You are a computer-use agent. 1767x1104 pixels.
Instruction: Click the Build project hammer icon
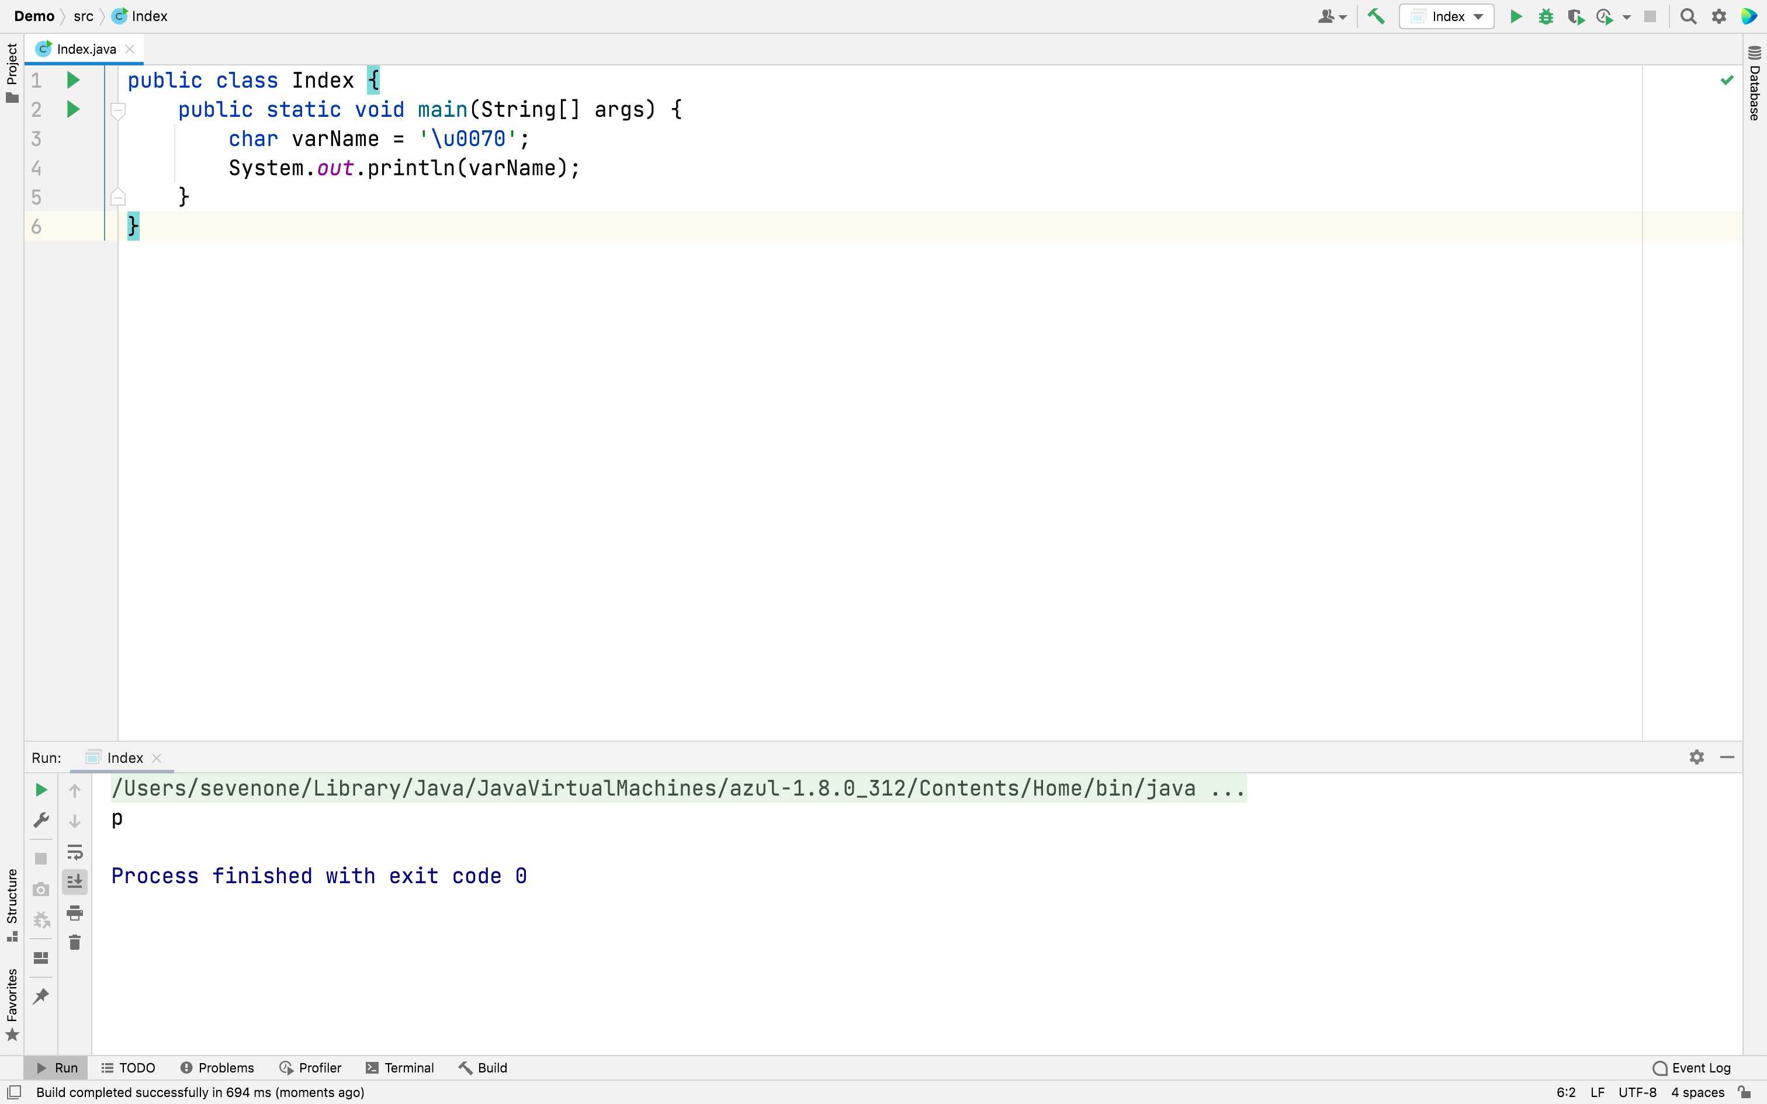pos(1376,16)
